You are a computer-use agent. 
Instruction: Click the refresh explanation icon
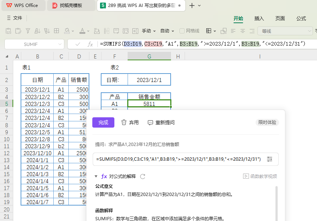coord(143,176)
